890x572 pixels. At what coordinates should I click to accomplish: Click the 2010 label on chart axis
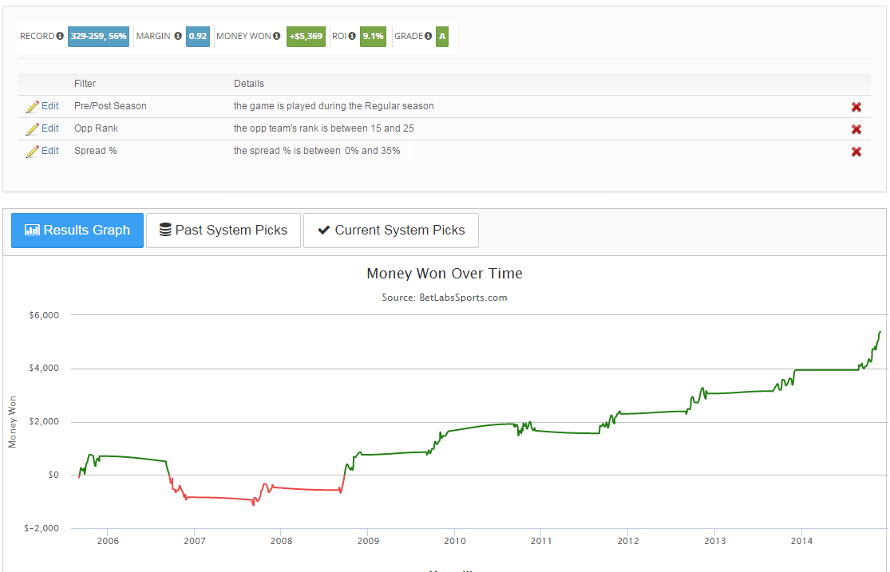coord(454,542)
